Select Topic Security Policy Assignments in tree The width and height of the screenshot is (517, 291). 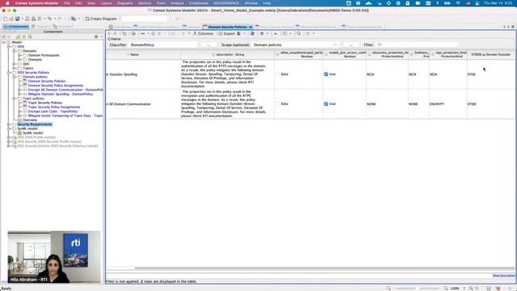(54, 107)
